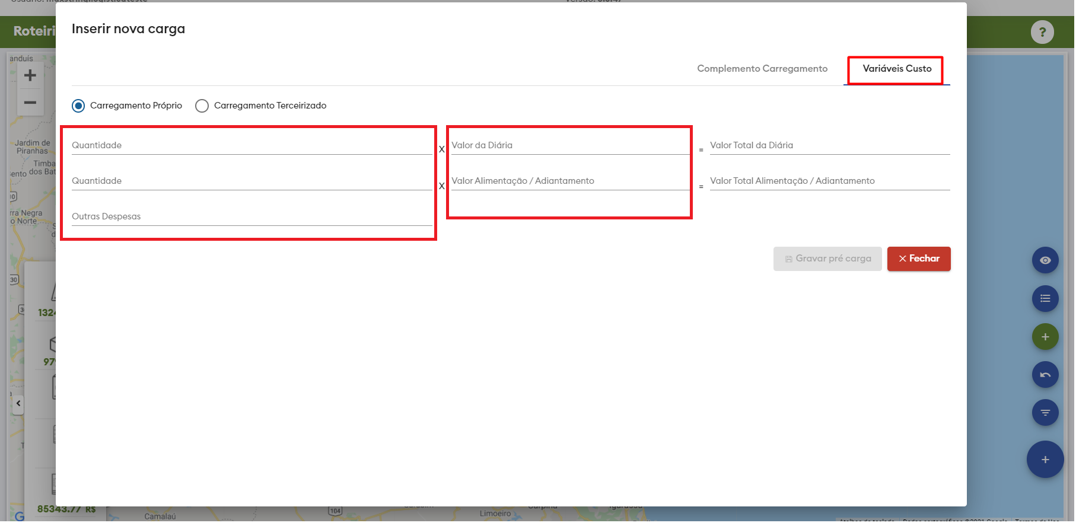The height and width of the screenshot is (526, 1076).
Task: Click Valor Total Alimentação / Adiantamento field
Action: (830, 181)
